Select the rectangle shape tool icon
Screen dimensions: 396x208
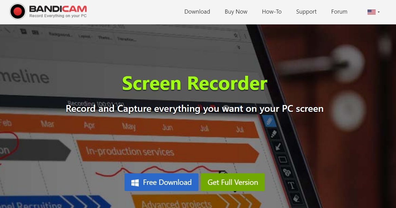pyautogui.click(x=283, y=159)
